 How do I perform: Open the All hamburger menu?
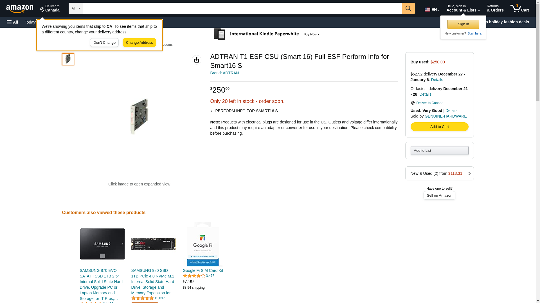pos(12,22)
